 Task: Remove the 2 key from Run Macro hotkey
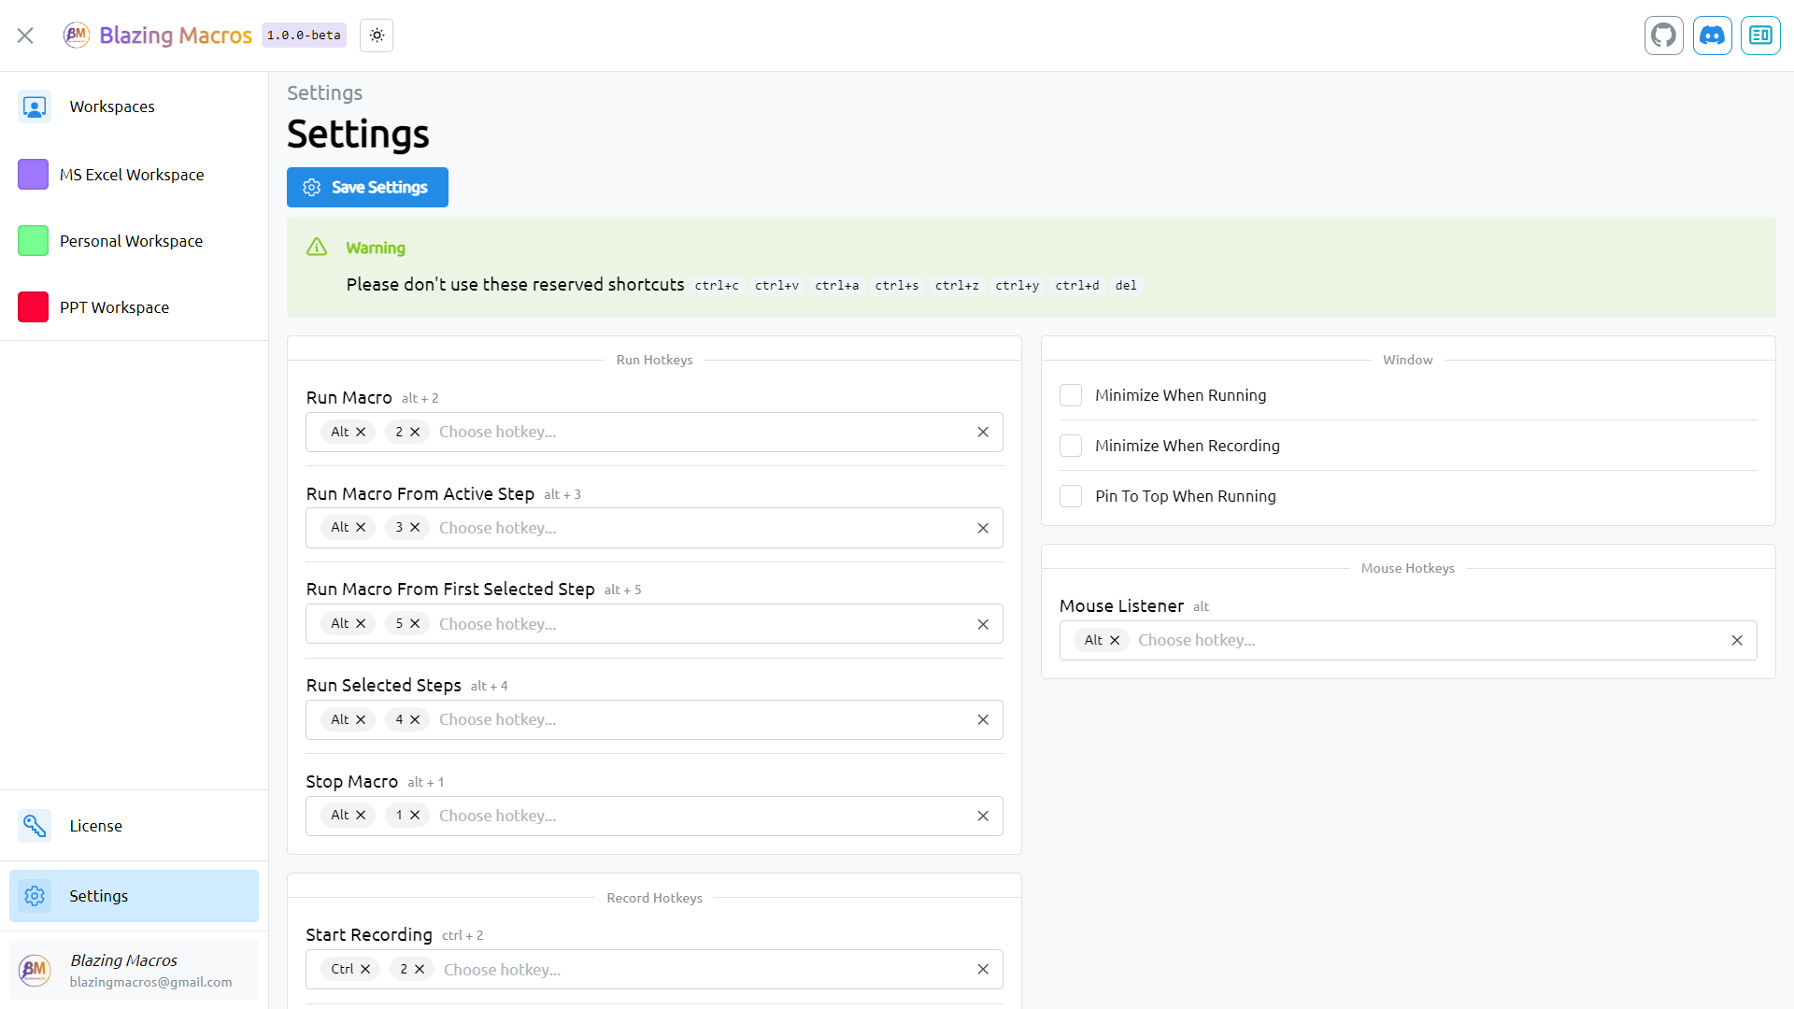pyautogui.click(x=415, y=432)
